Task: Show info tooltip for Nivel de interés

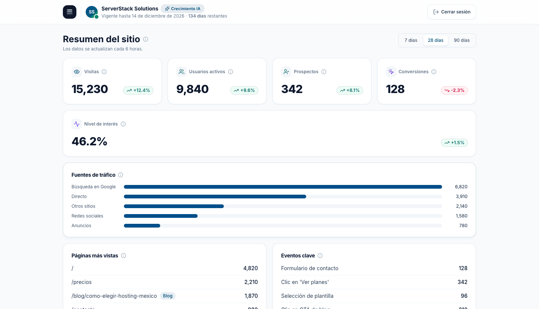Action: click(x=123, y=124)
